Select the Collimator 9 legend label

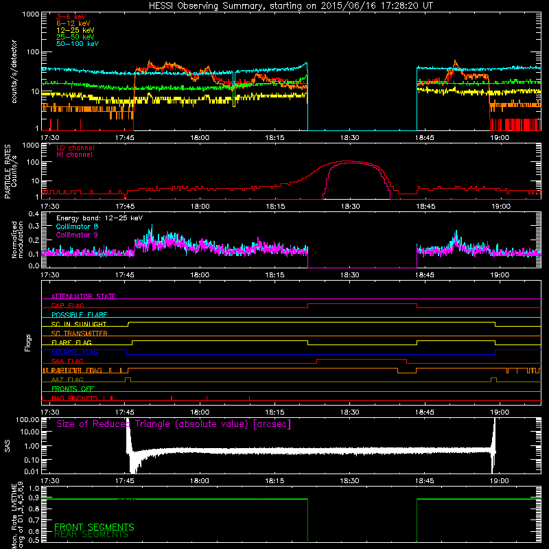pos(77,235)
